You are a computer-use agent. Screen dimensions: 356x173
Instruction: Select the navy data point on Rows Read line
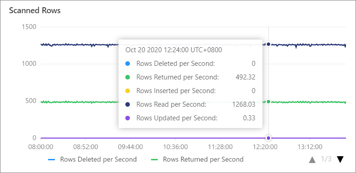[x=269, y=44]
